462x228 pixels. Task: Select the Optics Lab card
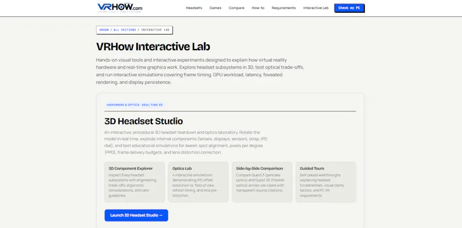[198, 182]
